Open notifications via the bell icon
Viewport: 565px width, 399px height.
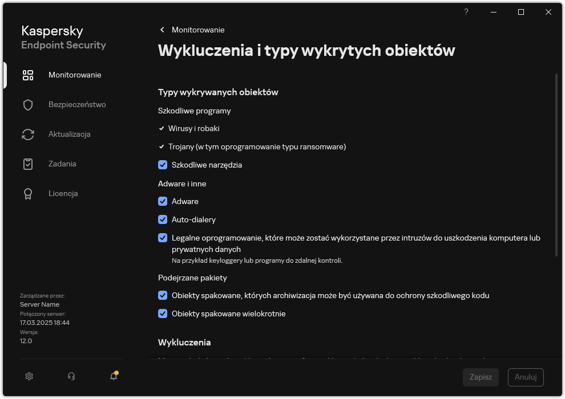pyautogui.click(x=113, y=376)
